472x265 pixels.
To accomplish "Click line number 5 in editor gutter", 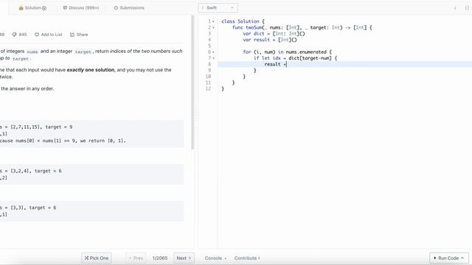I will [x=209, y=46].
